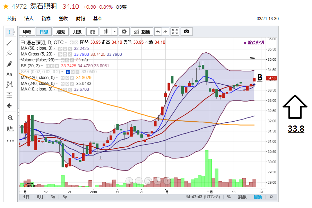312x208 pixels.
Task: Click the scroll left chart control
Action: [129, 181]
